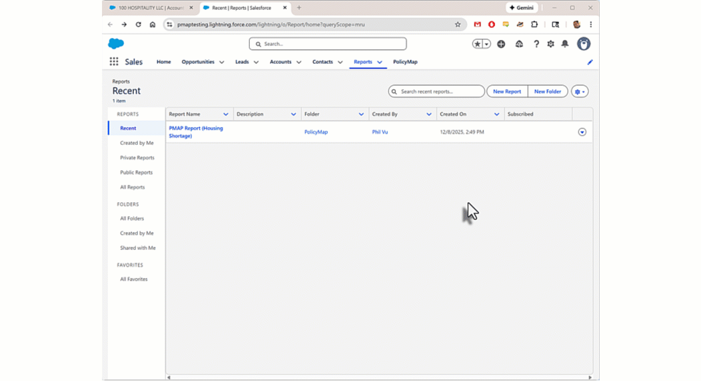Select Public Reports in sidebar
This screenshot has width=701, height=381.
pyautogui.click(x=137, y=172)
